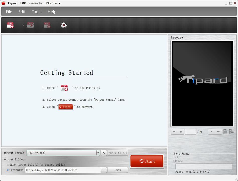Open the Edit menu
Viewport: 238px width, 181px height.
coord(22,12)
